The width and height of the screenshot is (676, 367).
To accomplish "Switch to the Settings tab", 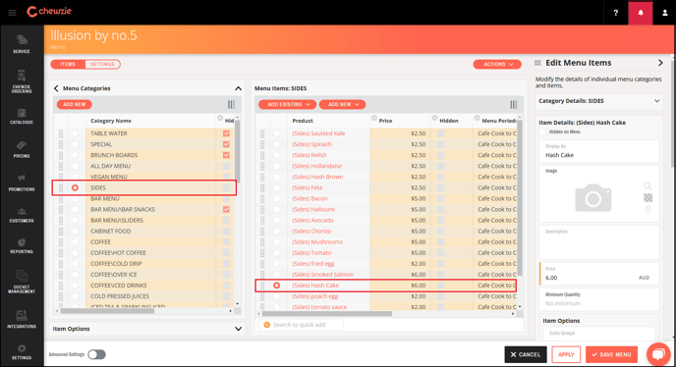I will point(102,64).
